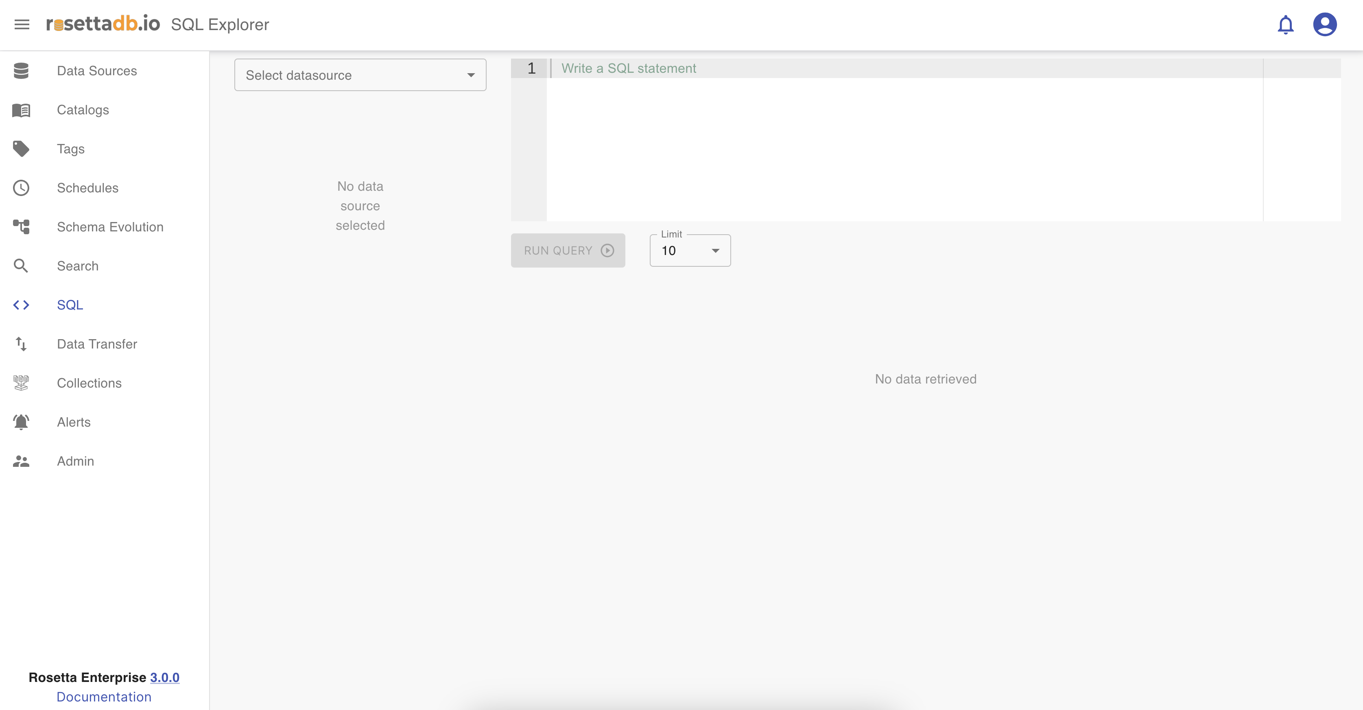Viewport: 1363px width, 710px height.
Task: Open Data Transfer from sidebar
Action: pyautogui.click(x=97, y=344)
